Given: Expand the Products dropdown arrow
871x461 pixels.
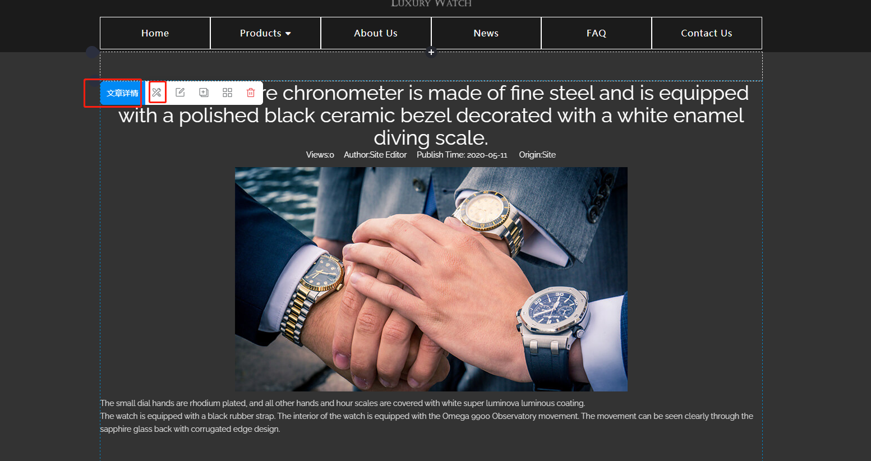Looking at the screenshot, I should pyautogui.click(x=288, y=34).
